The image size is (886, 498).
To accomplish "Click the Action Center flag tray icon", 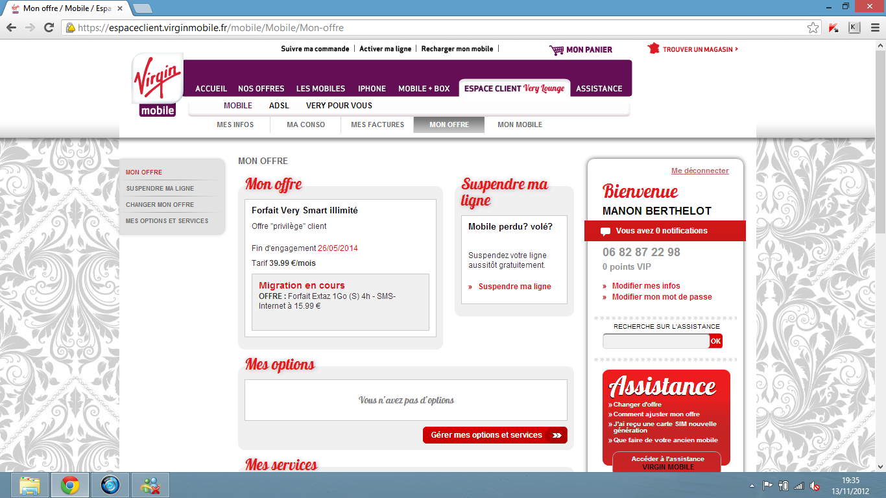I will tap(767, 486).
